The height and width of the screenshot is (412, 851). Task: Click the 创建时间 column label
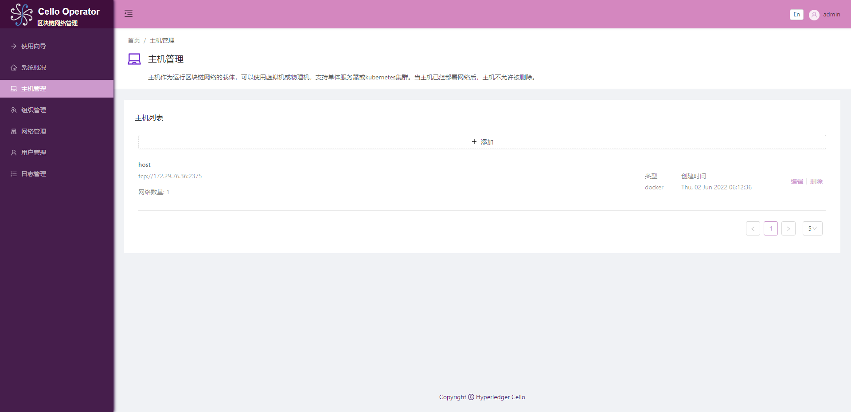[x=694, y=176]
